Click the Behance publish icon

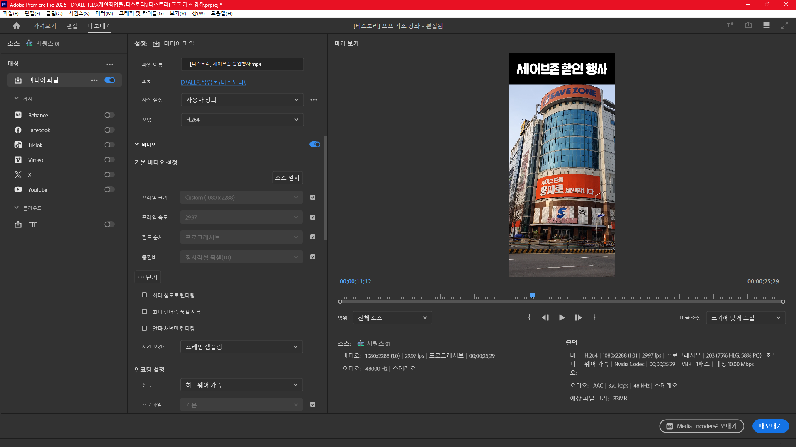click(x=18, y=115)
